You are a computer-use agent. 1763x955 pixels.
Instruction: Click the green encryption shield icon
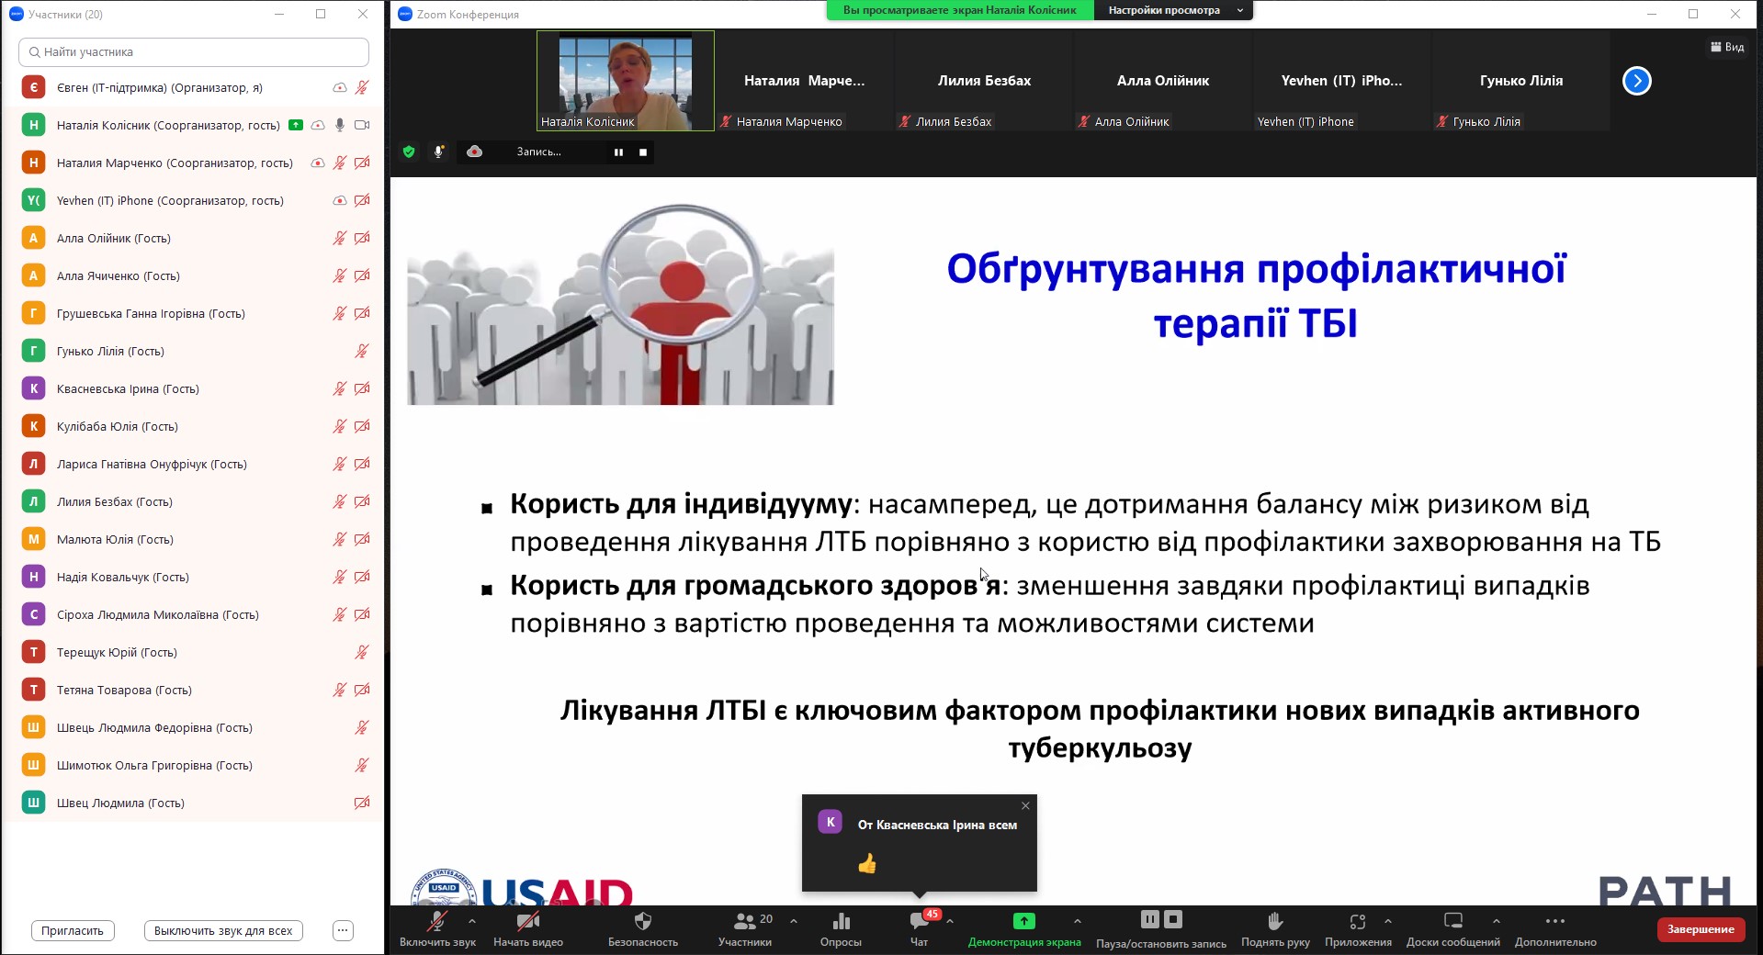coord(409,152)
